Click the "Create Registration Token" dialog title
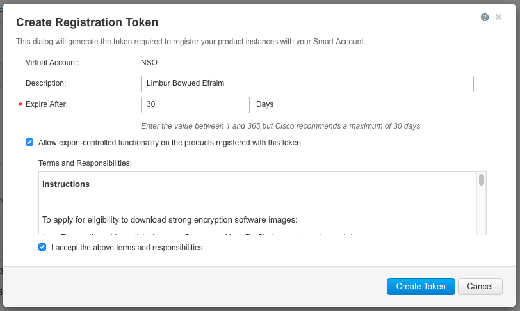Screen dimensions: 520x311 tap(87, 23)
